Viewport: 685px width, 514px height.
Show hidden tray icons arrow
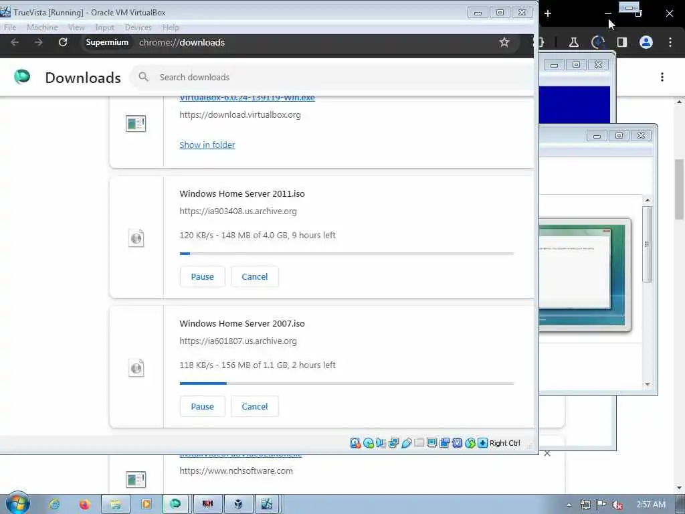569,505
